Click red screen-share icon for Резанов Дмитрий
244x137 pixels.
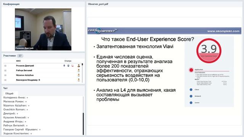(72, 66)
